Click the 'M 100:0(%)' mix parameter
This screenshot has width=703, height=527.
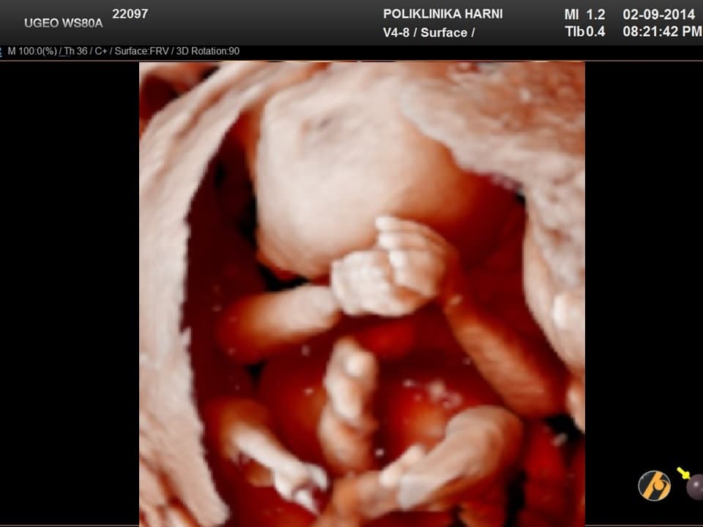[31, 52]
